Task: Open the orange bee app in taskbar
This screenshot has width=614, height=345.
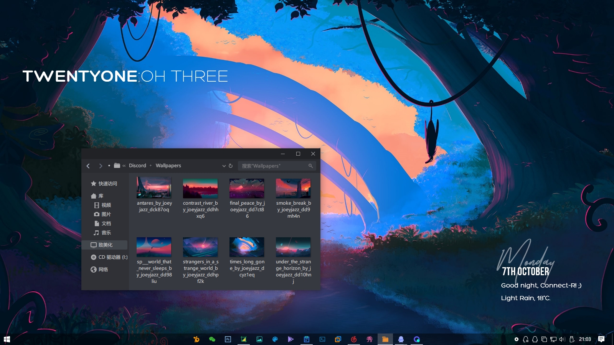Action: coord(196,339)
